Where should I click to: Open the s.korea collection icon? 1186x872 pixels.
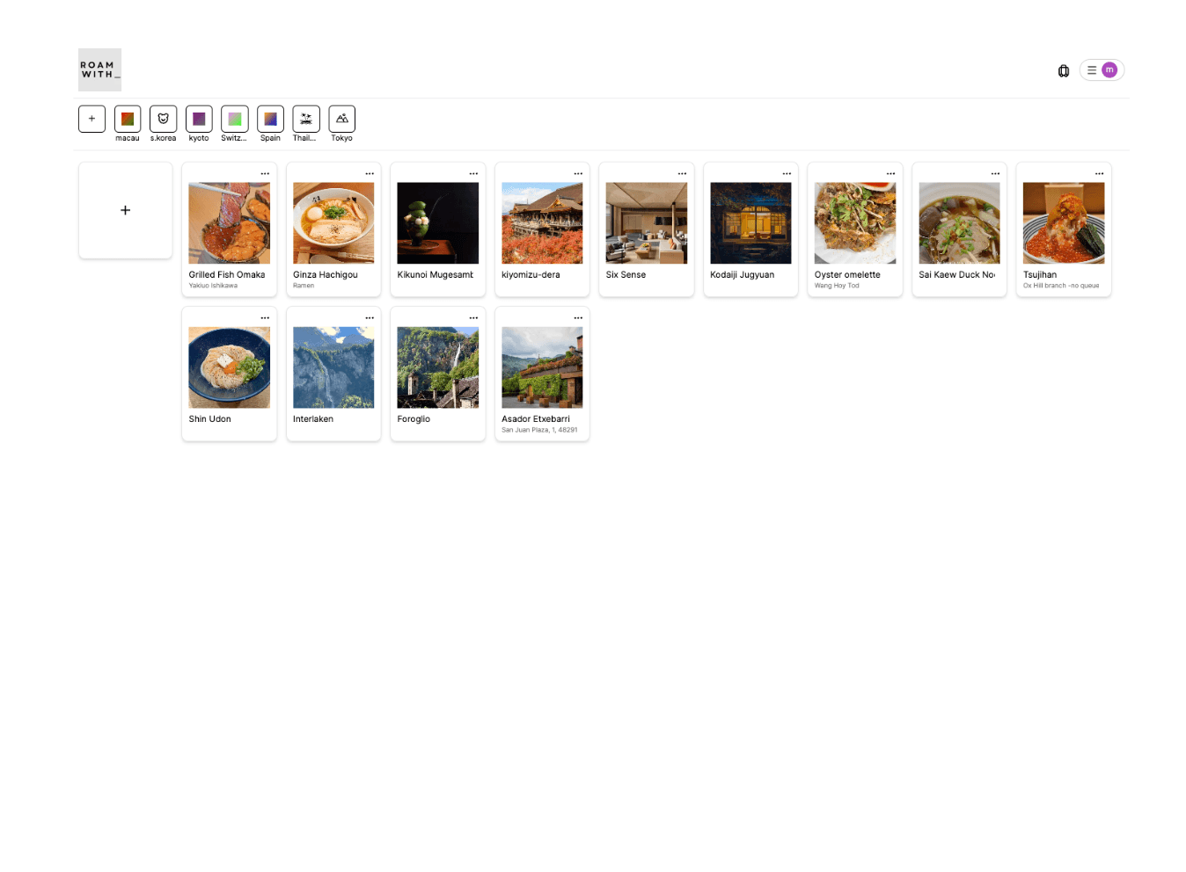pos(164,119)
